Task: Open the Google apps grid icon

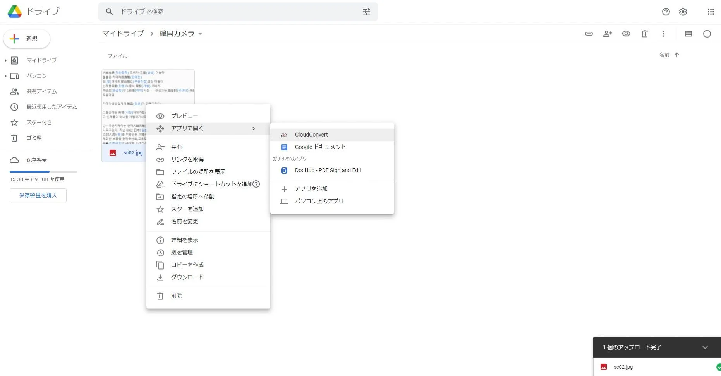Action: click(x=711, y=12)
